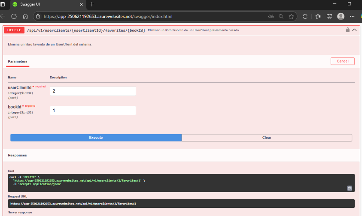Click the curl command code block
This screenshot has width=362, height=216.
tap(181, 183)
